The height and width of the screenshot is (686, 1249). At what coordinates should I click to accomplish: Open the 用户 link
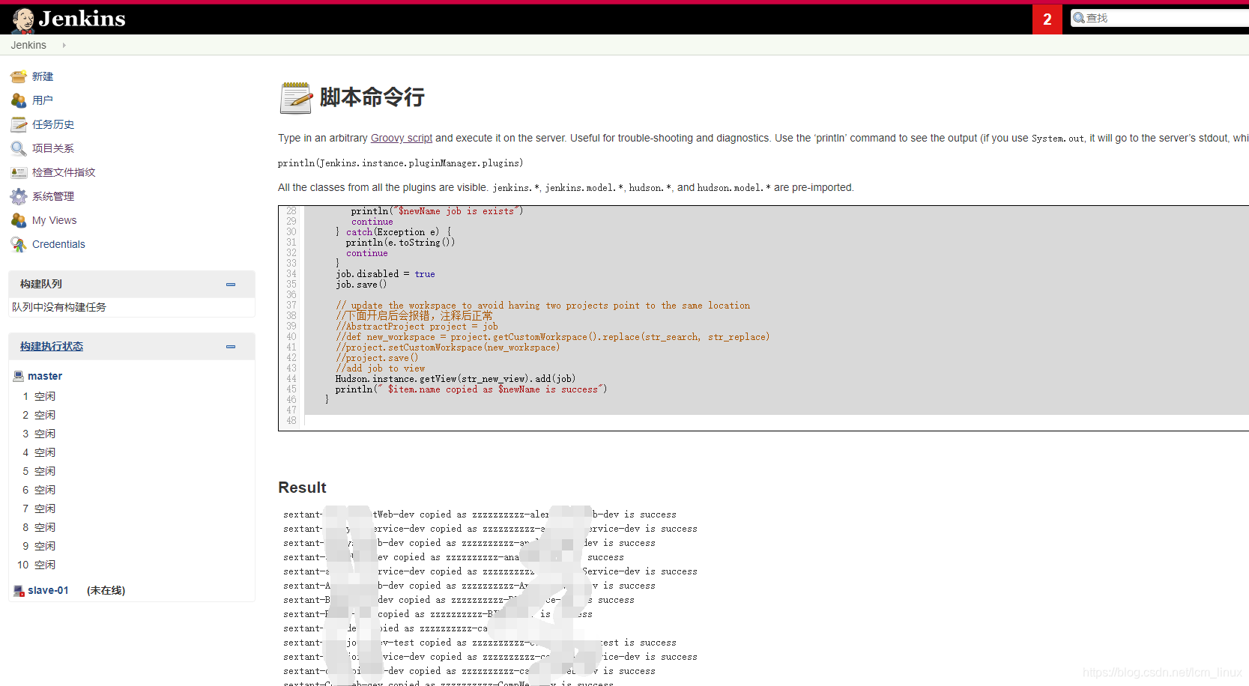tap(43, 100)
